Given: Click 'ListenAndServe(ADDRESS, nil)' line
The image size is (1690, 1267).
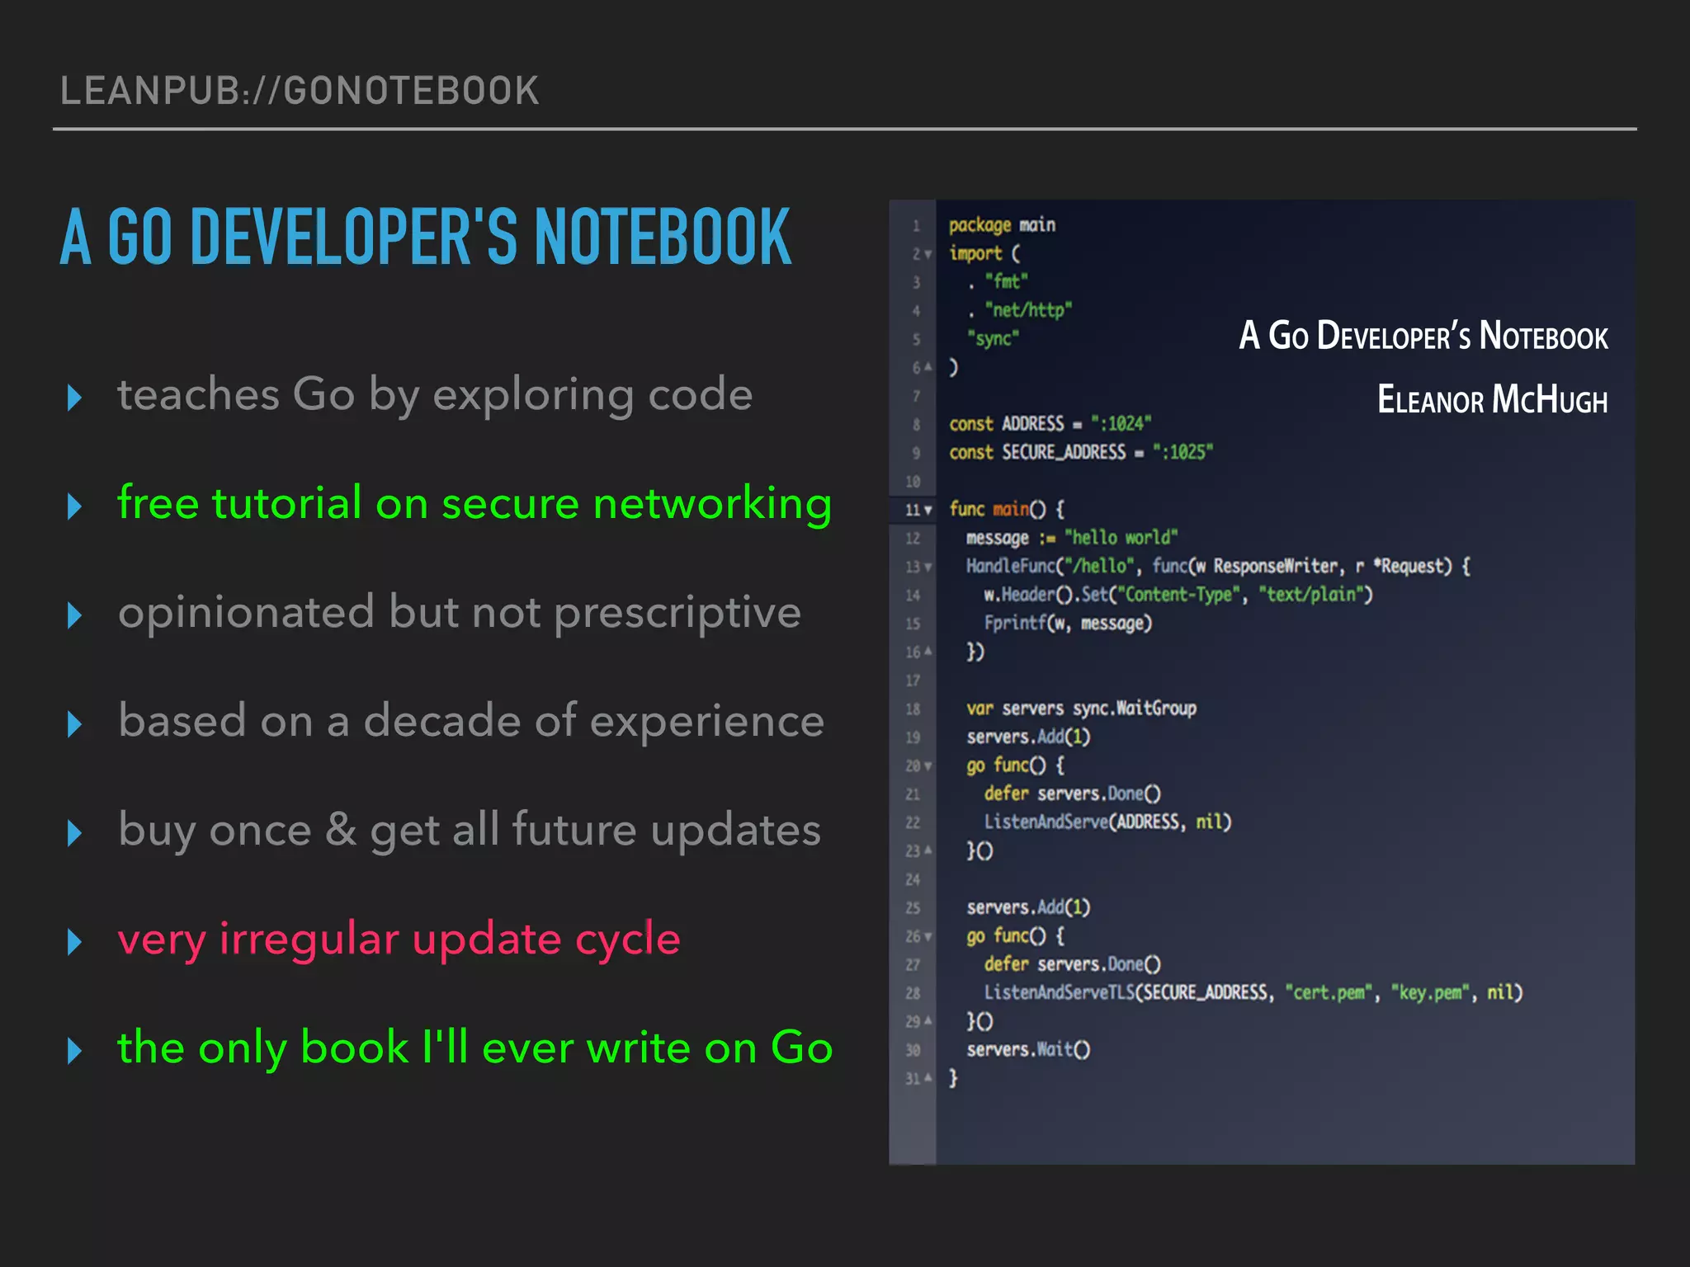Looking at the screenshot, I should (1107, 822).
